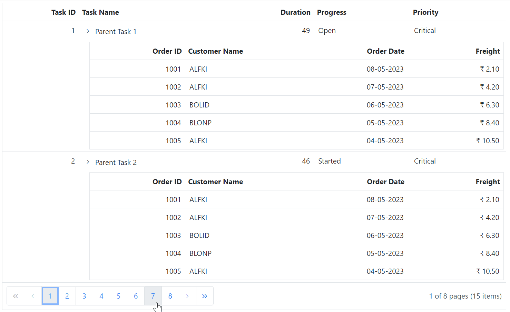This screenshot has width=510, height=312.
Task: Select the highlighted page 1 button
Action: [50, 296]
